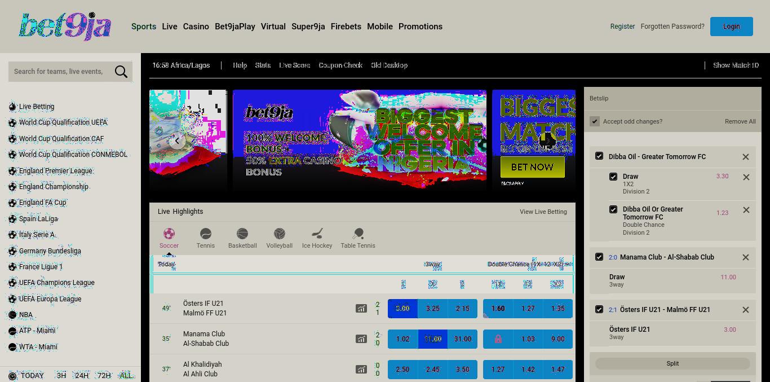The height and width of the screenshot is (382, 770).
Task: Click next banner arrow
Action: click(x=547, y=140)
